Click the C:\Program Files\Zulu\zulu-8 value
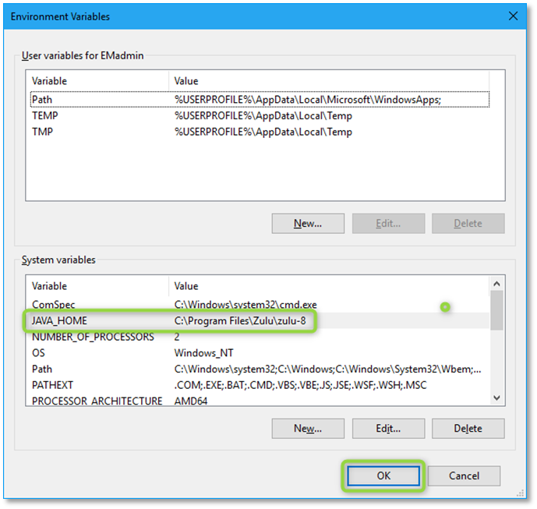 (240, 320)
